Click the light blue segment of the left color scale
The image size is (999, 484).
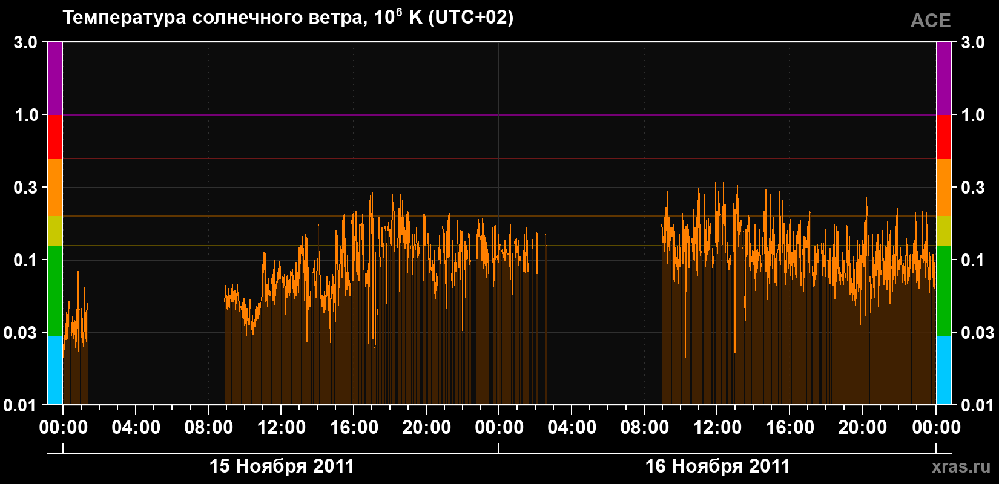pos(55,370)
